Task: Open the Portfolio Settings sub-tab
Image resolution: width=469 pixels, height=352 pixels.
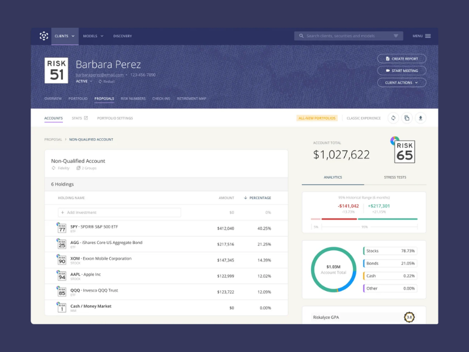Action: (x=115, y=118)
